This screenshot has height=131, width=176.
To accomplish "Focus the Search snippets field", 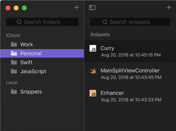I will (x=130, y=22).
